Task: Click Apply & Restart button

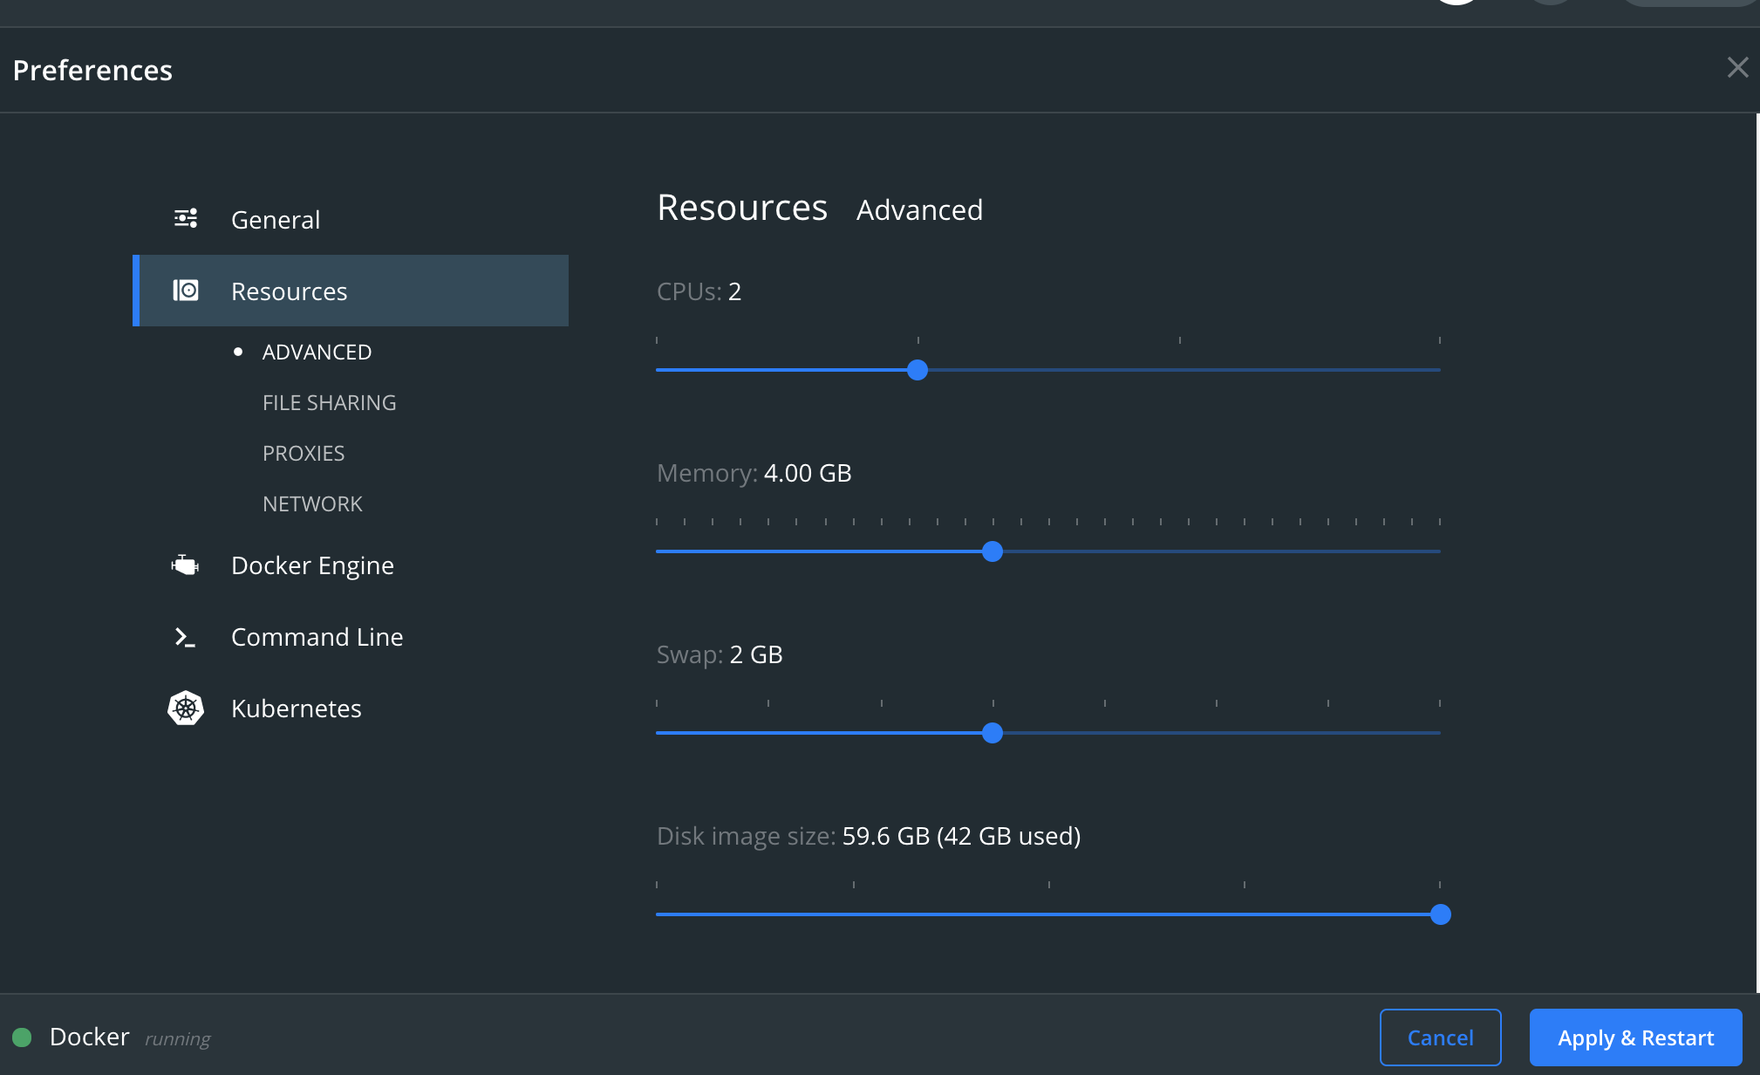Action: click(1635, 1037)
